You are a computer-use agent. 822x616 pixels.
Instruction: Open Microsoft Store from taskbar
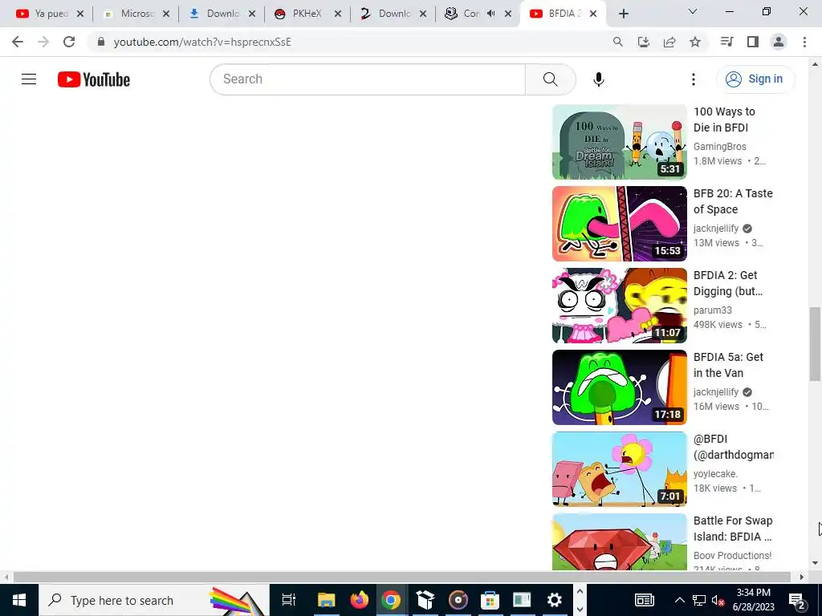(490, 600)
